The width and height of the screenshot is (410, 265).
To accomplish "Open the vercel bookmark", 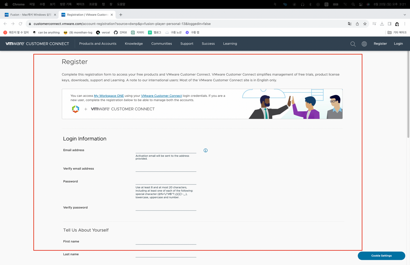I will (103, 32).
